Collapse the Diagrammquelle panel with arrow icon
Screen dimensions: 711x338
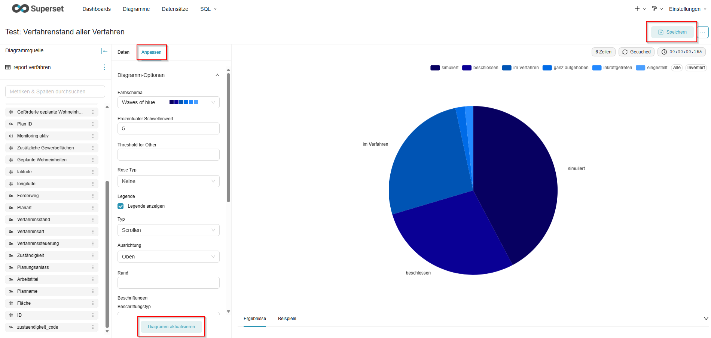tap(104, 51)
